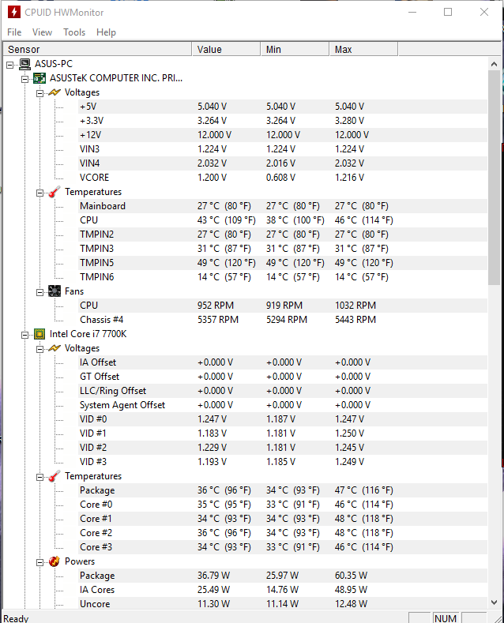Click the vertical scrollbar thumb
Screen dimensions: 504x623
(x=494, y=178)
